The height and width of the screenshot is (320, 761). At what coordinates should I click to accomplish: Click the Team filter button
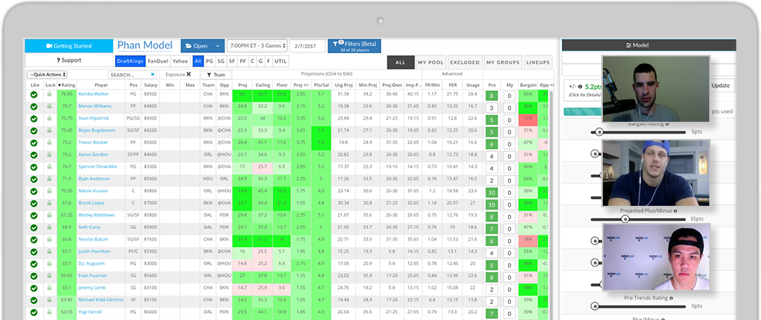(x=216, y=75)
